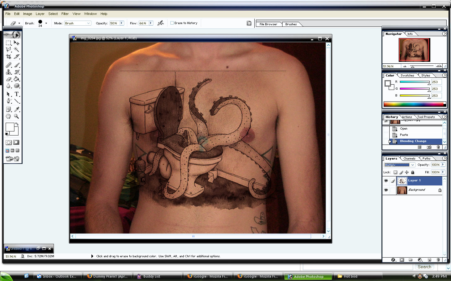Toggle lock all in Layers panel
The width and height of the screenshot is (451, 281).
[412, 172]
